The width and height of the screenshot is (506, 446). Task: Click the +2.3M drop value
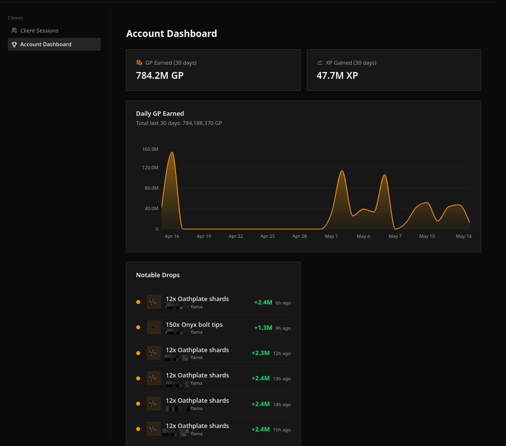(x=260, y=353)
